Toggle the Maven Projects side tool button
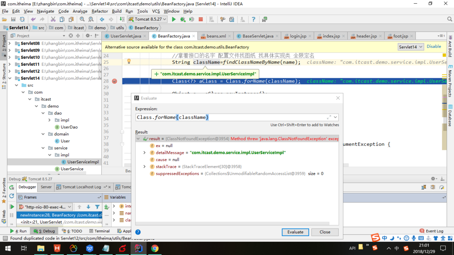The width and height of the screenshot is (454, 255). tap(450, 81)
